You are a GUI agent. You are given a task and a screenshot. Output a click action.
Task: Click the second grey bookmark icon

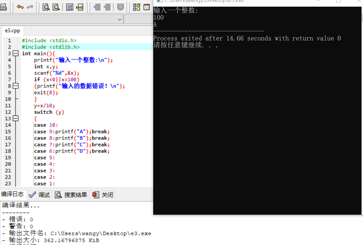pyautogui.click(x=107, y=7)
